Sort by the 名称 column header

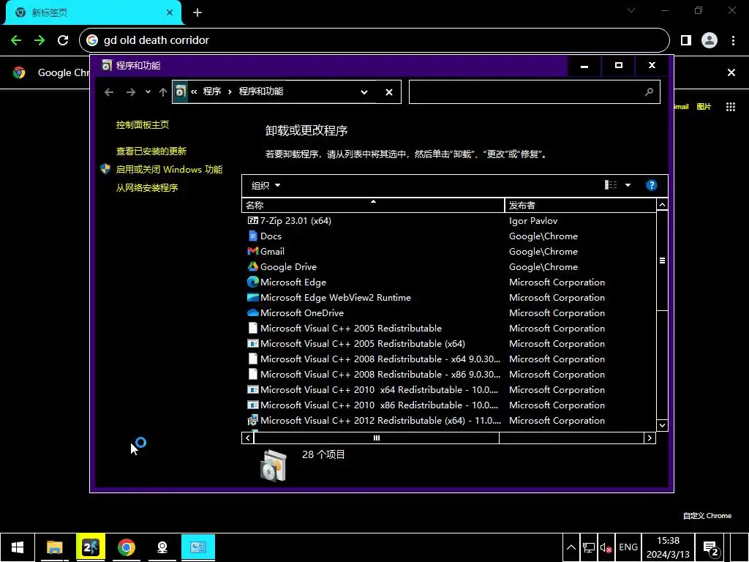[373, 205]
